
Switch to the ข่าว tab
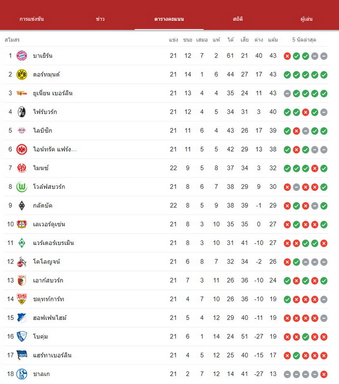[100, 19]
